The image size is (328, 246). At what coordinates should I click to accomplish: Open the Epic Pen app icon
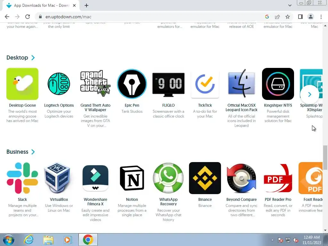coord(132,84)
